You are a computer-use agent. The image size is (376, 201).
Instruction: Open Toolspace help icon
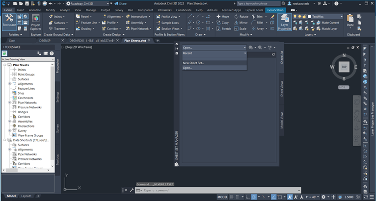tap(52, 53)
